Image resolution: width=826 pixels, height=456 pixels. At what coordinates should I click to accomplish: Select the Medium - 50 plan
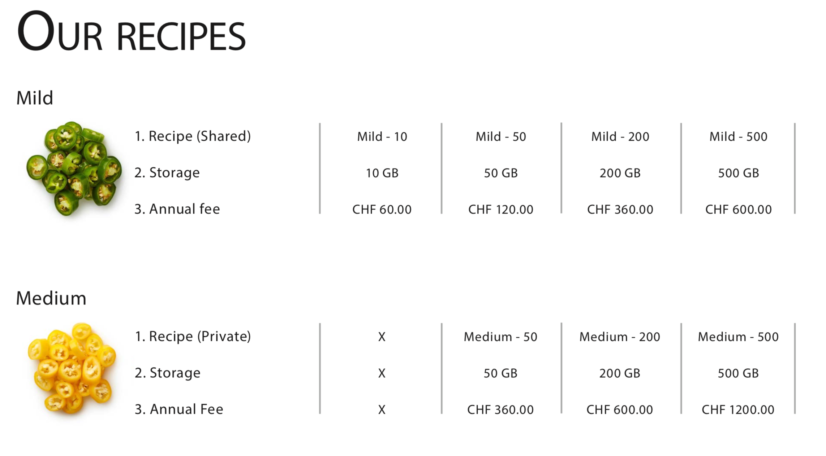tap(500, 337)
